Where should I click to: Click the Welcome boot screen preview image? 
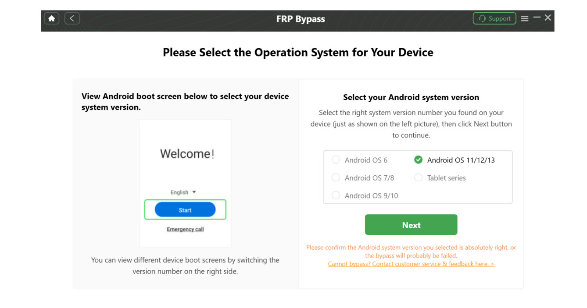(x=185, y=153)
